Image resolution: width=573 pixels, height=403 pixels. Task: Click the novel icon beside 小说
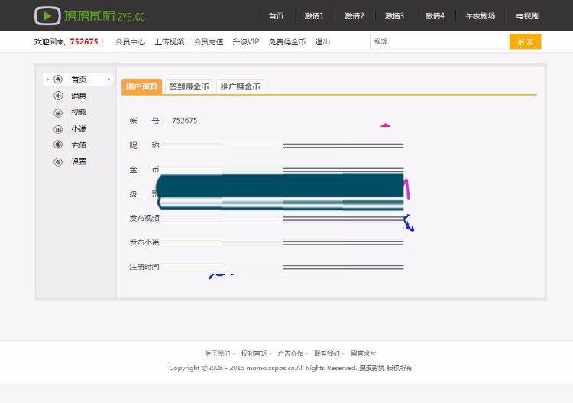click(58, 129)
